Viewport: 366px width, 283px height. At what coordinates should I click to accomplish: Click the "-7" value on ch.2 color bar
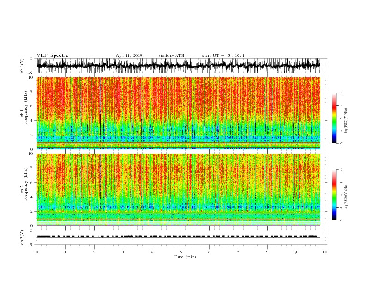coord(341,220)
